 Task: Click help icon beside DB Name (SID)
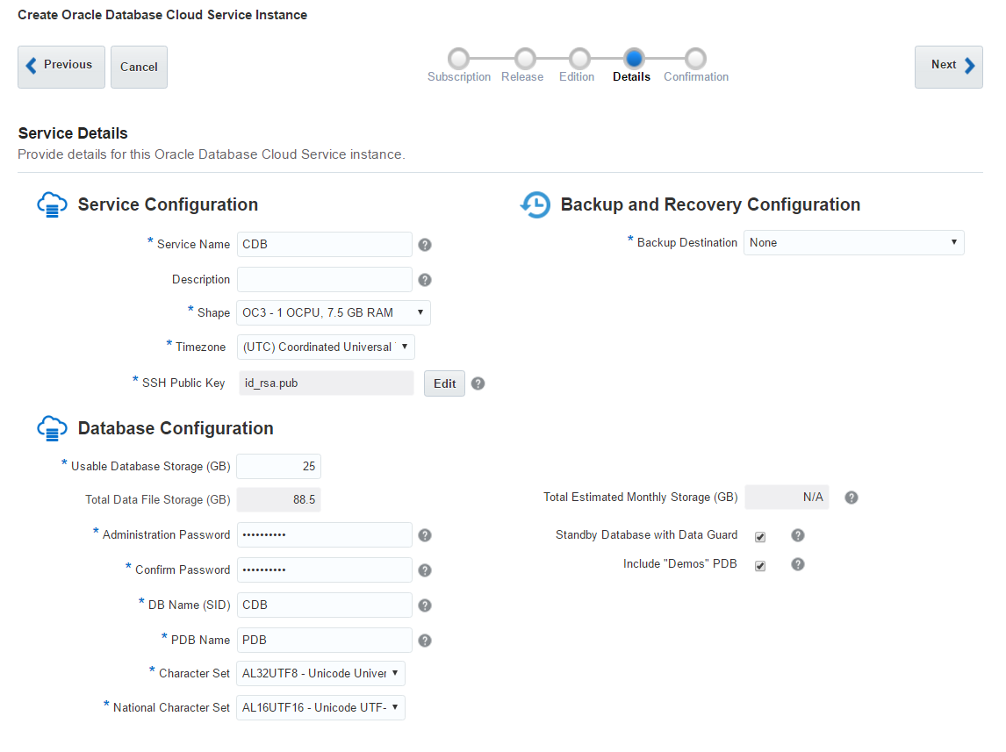pyautogui.click(x=425, y=605)
